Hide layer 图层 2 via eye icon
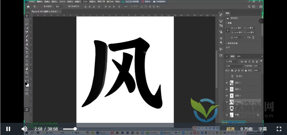The width and height of the screenshot is (287, 135). tap(227, 89)
